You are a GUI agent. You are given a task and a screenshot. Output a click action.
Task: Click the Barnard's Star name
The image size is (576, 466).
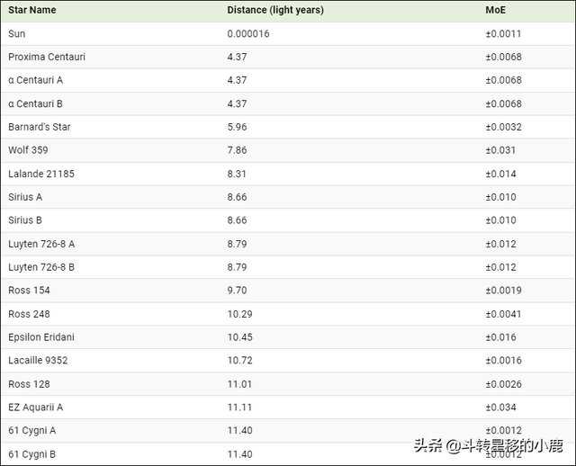[x=39, y=127]
